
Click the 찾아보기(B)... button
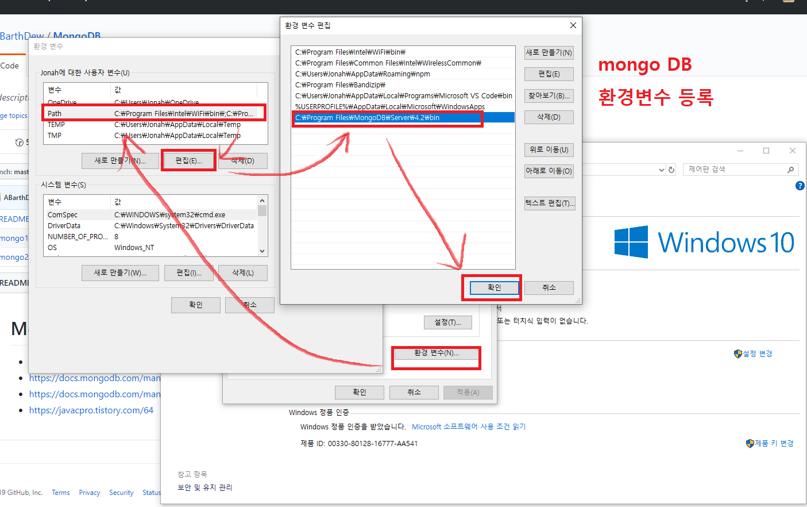point(549,95)
